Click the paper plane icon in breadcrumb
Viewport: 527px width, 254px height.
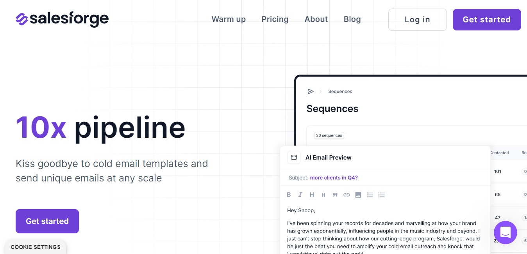pyautogui.click(x=311, y=91)
